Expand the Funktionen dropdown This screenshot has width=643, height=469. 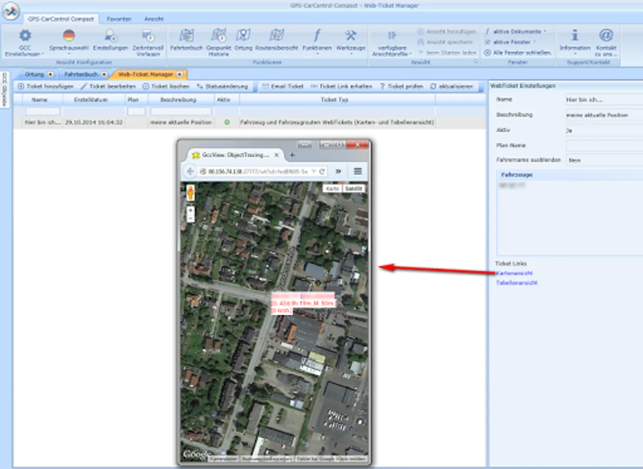(x=317, y=48)
